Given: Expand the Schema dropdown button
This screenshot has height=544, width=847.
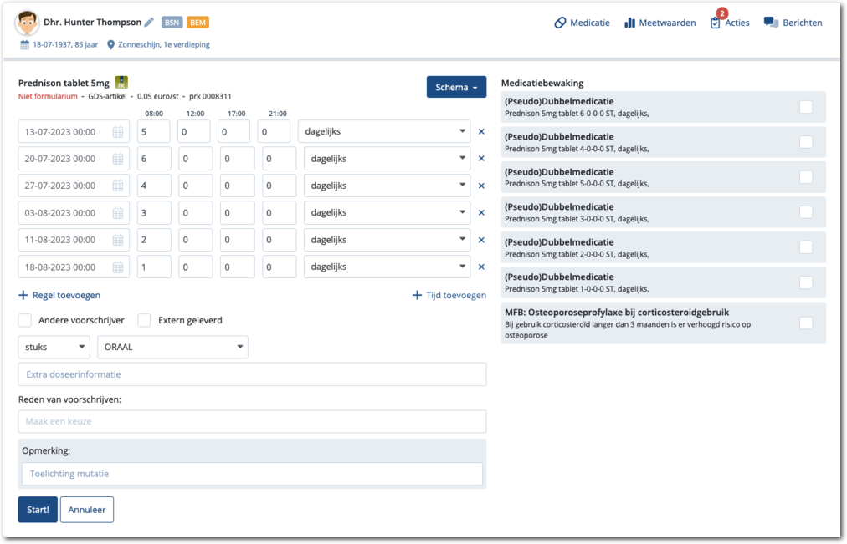Looking at the screenshot, I should [x=456, y=87].
